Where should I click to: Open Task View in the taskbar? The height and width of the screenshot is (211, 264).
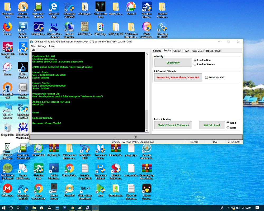point(18,208)
